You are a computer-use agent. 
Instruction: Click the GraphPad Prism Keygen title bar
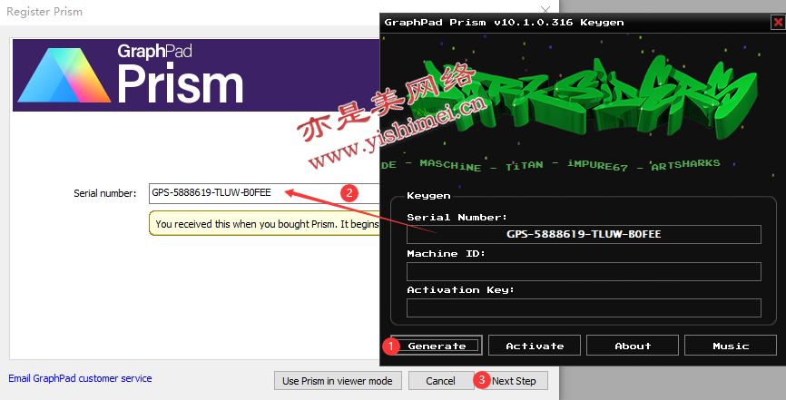pos(545,22)
